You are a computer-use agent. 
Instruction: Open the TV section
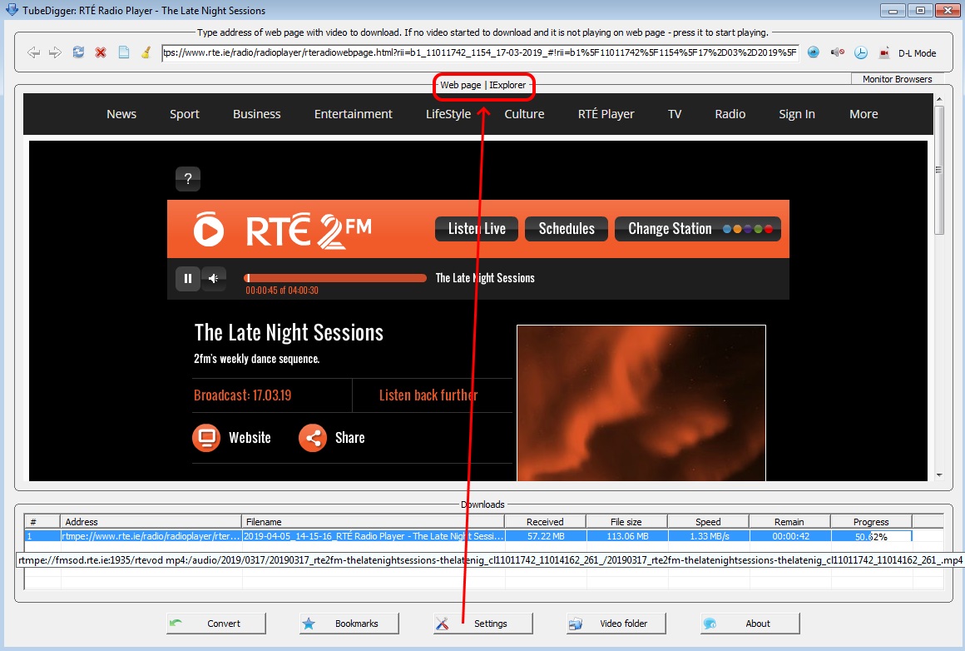click(x=675, y=114)
